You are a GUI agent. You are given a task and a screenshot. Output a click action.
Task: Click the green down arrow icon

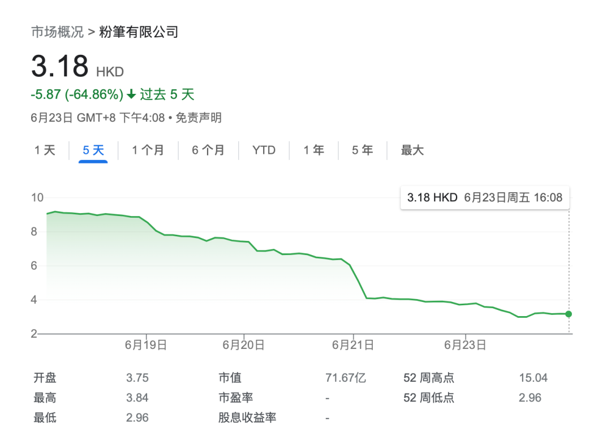click(131, 94)
